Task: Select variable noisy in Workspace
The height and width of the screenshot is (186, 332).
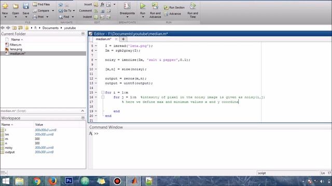Action: point(9,148)
